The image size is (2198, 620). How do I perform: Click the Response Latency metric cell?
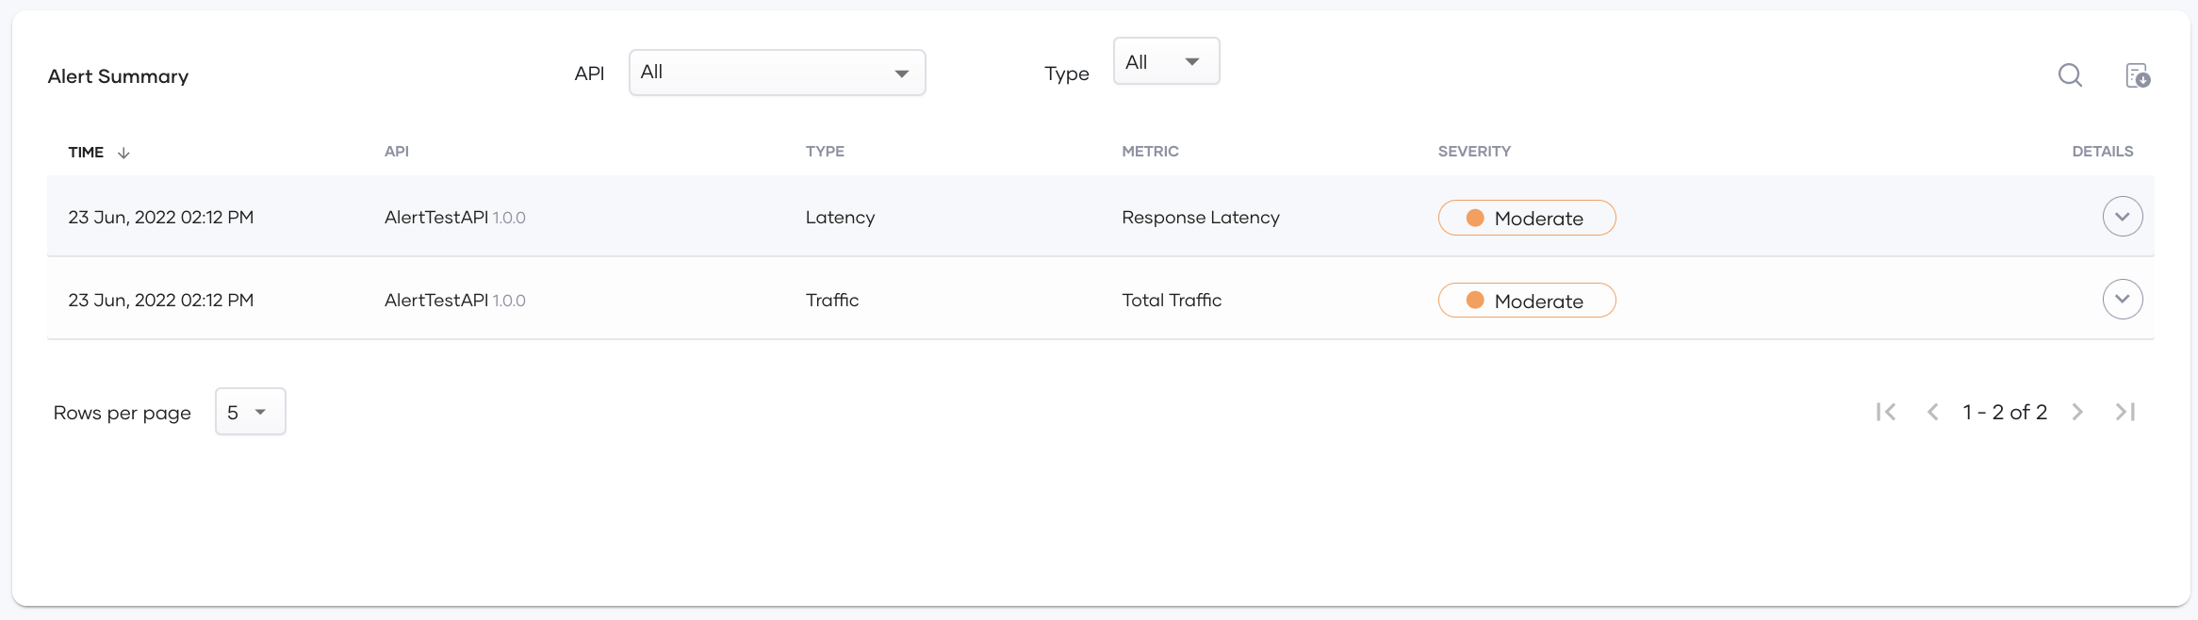click(x=1201, y=218)
